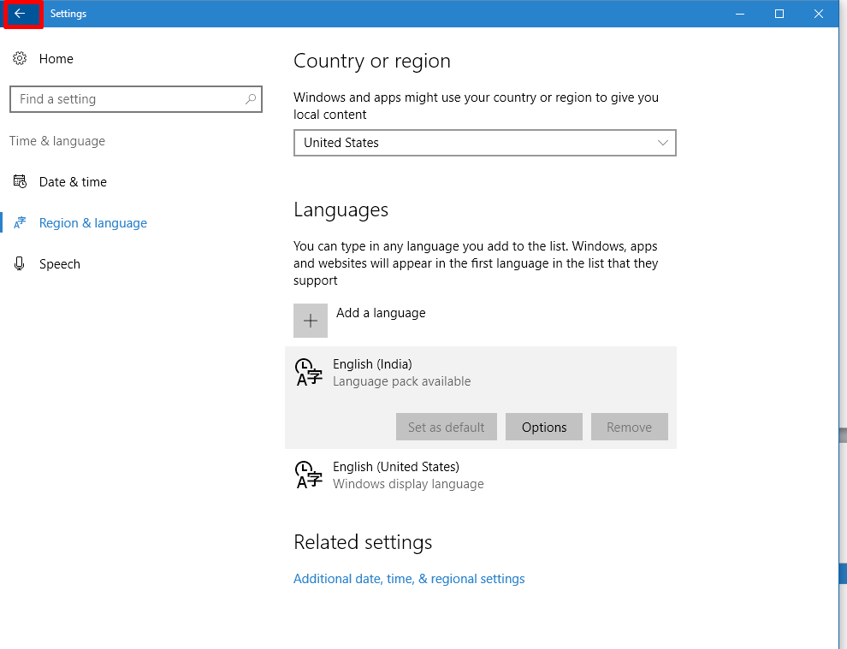The height and width of the screenshot is (649, 847).
Task: Click the Home gear icon
Action: pyautogui.click(x=20, y=59)
